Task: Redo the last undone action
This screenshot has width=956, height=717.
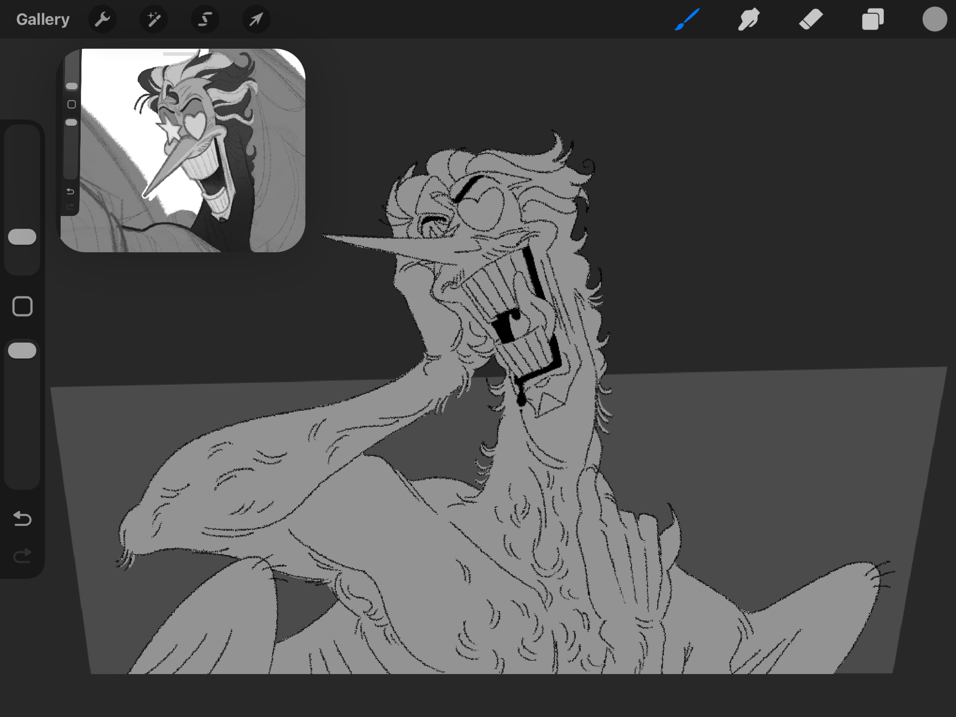Action: coord(22,555)
